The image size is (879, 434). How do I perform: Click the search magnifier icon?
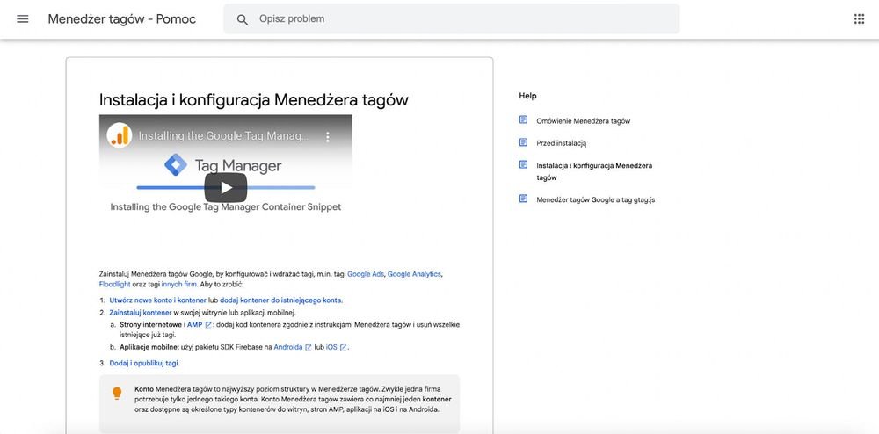coord(243,19)
